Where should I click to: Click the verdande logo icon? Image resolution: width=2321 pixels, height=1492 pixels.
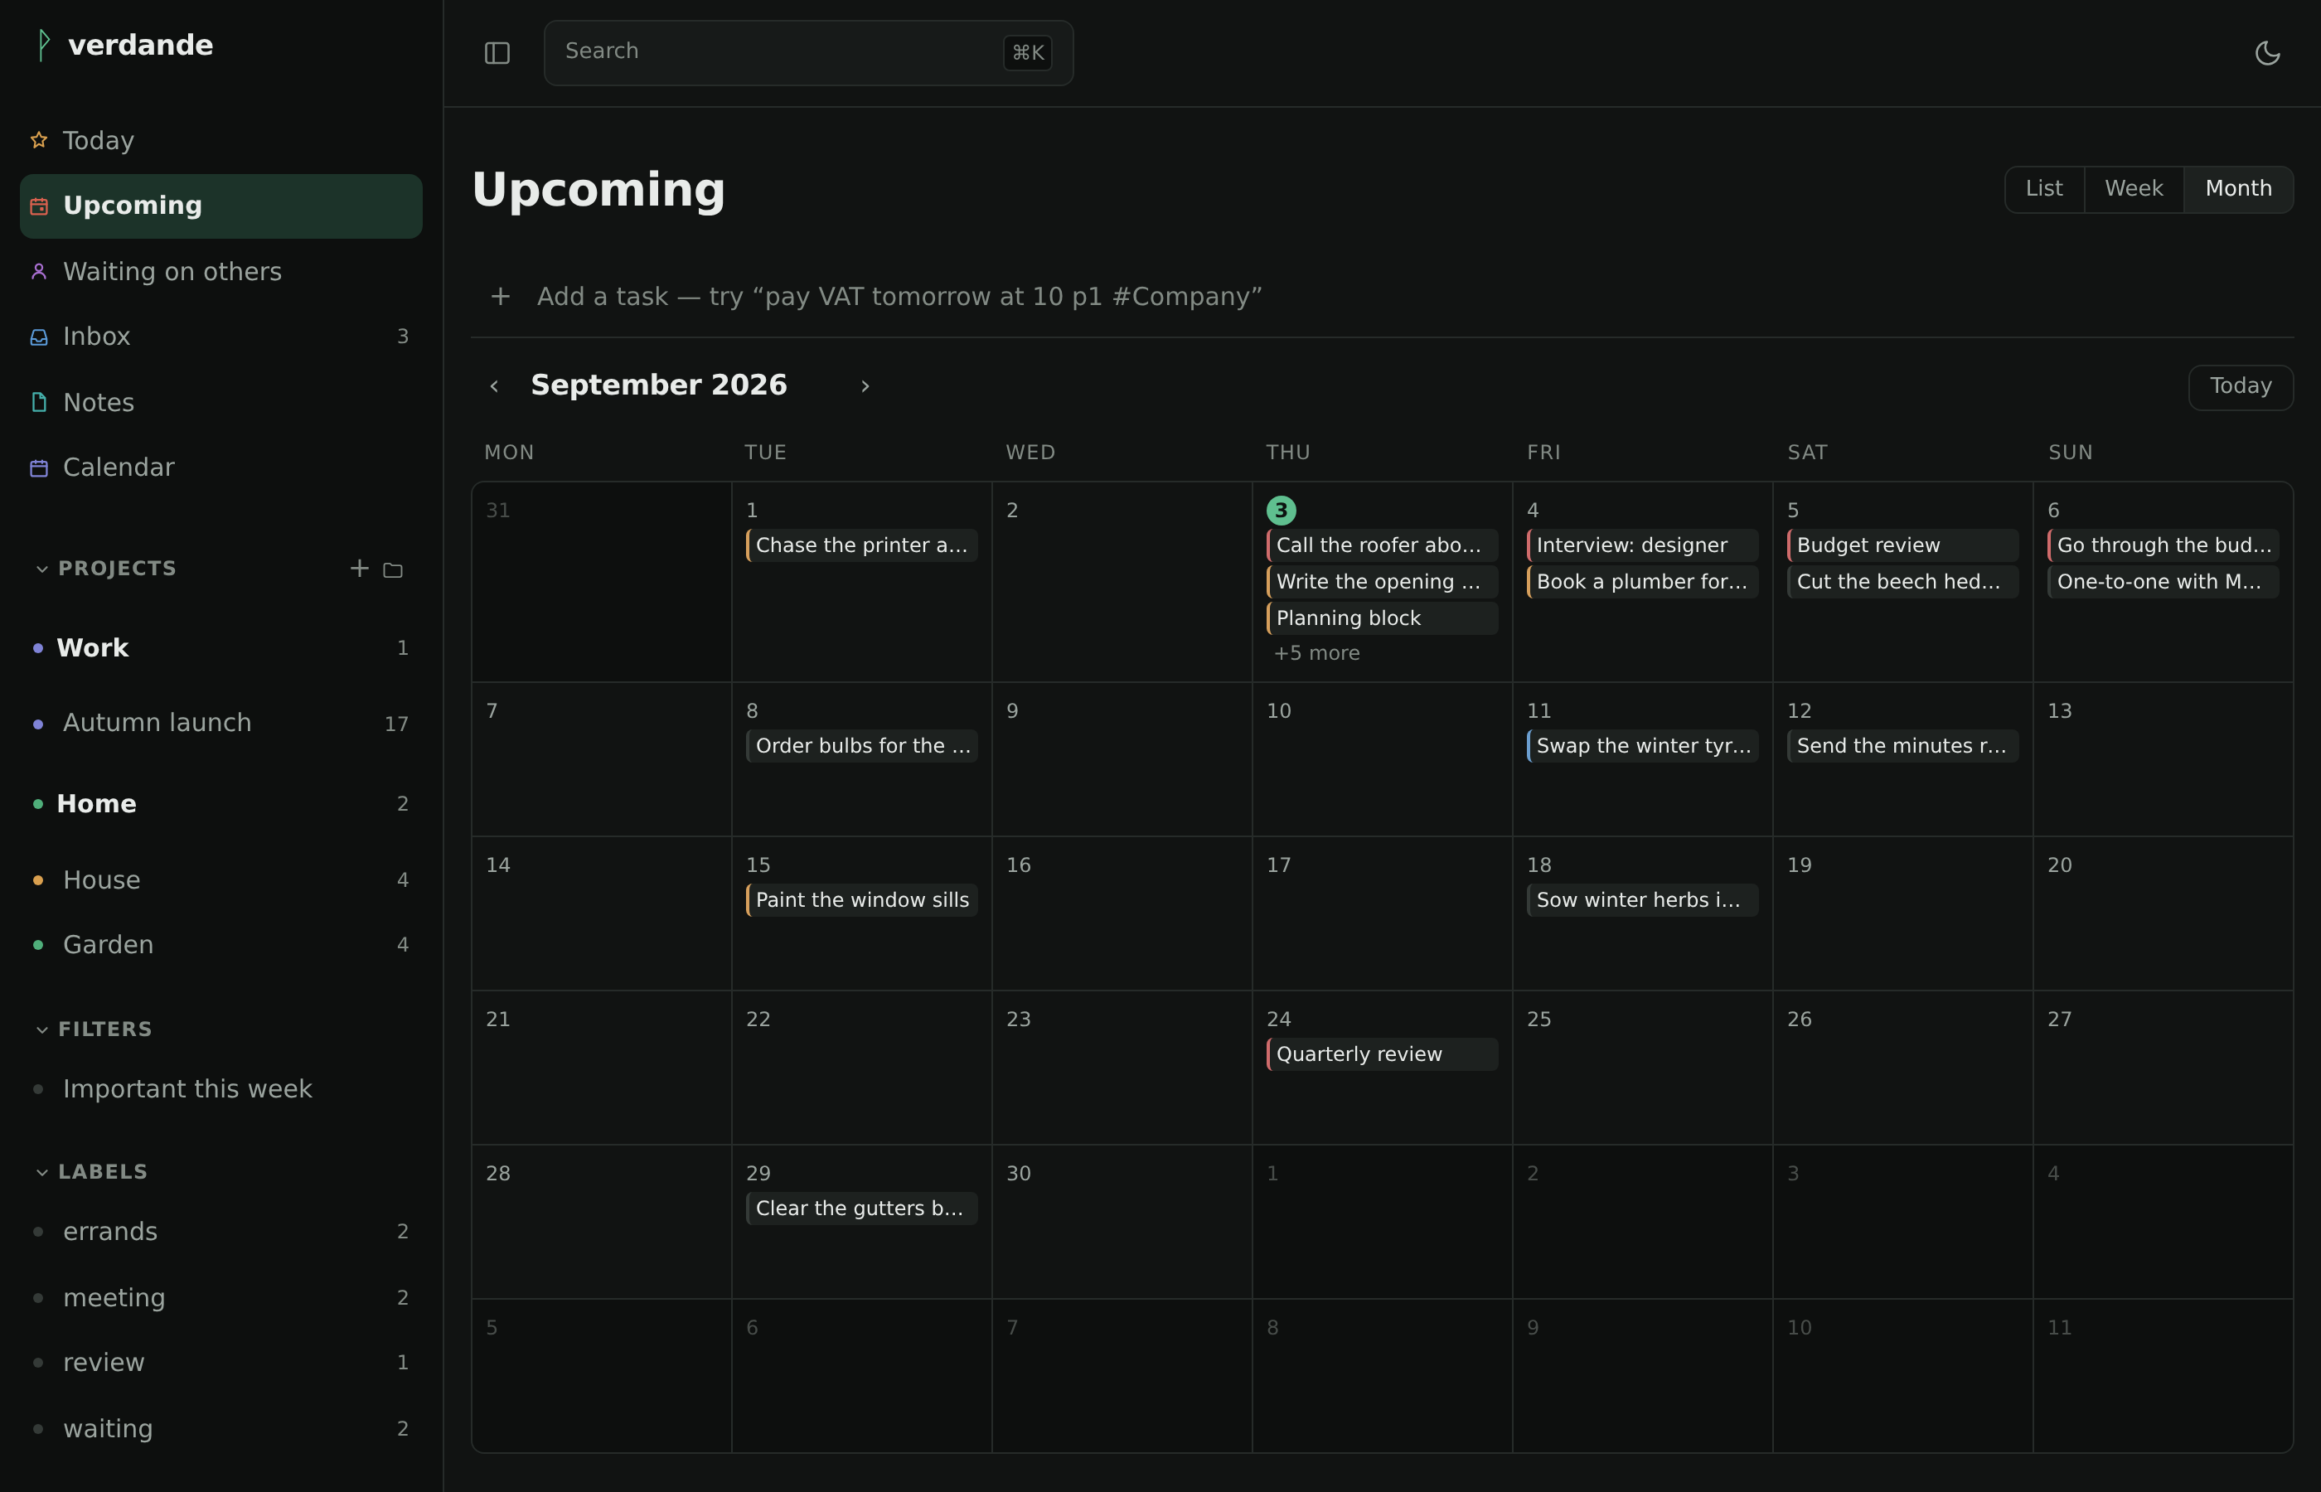coord(42,45)
